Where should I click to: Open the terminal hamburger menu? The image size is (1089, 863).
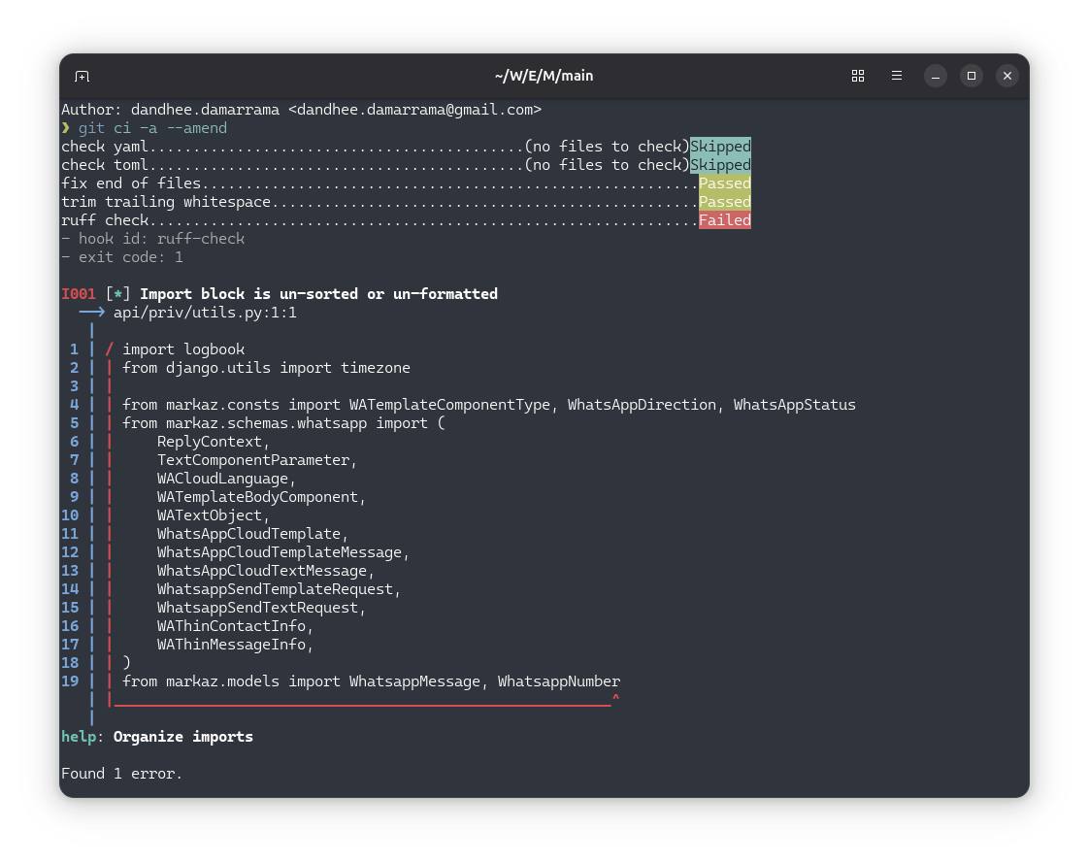pyautogui.click(x=897, y=76)
